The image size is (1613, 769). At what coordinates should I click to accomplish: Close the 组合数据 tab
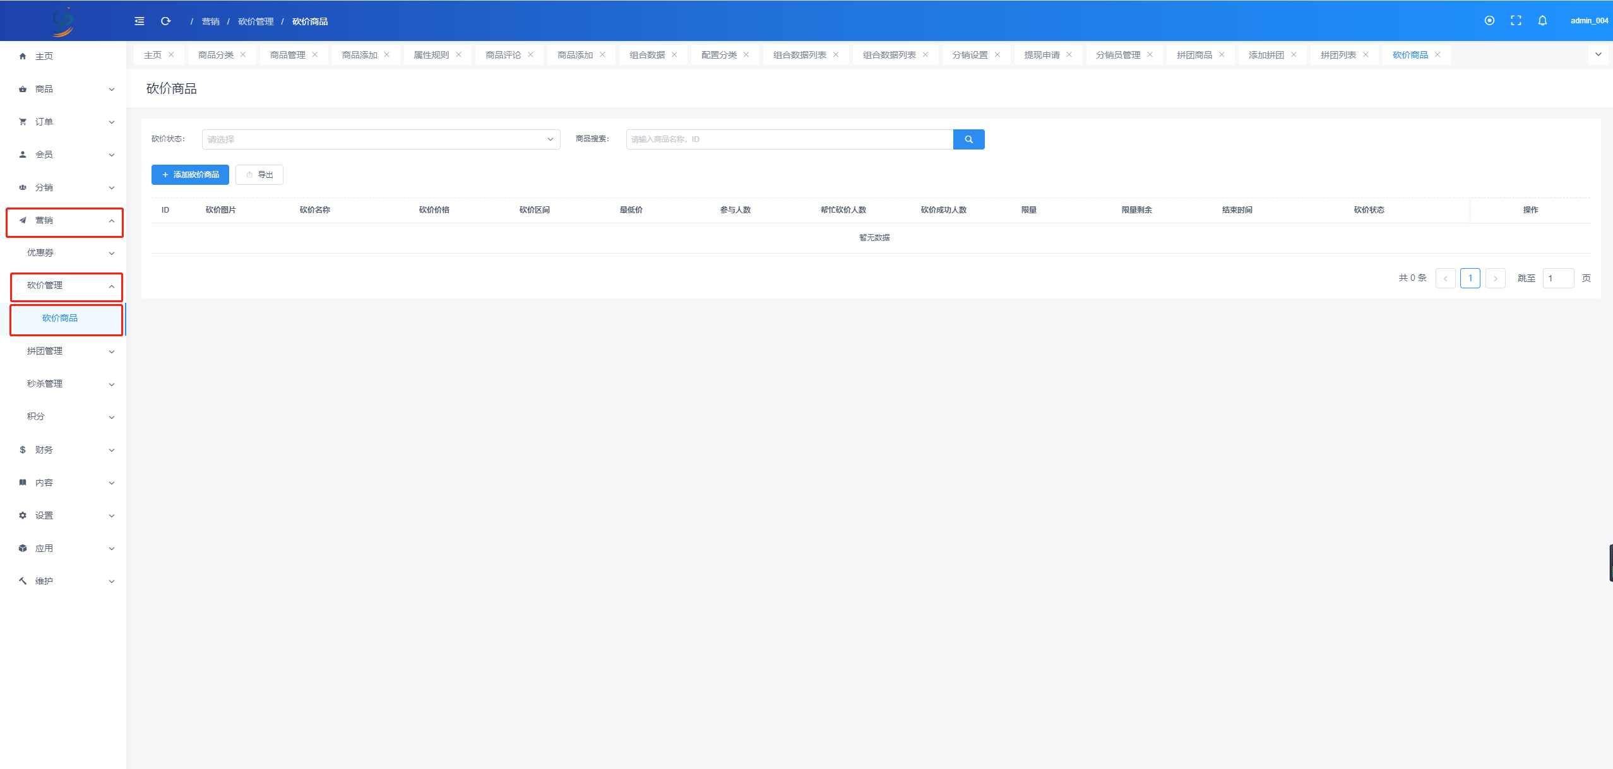675,55
